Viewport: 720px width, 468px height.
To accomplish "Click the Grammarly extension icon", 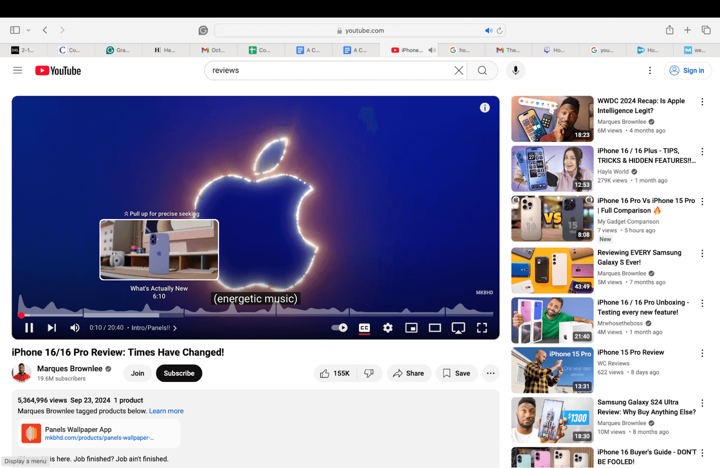I will [x=203, y=30].
